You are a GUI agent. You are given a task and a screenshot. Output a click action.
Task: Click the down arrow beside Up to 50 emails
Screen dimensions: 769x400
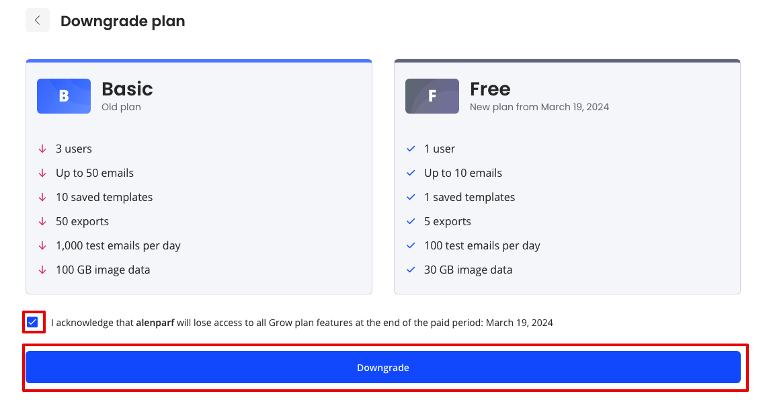(x=42, y=173)
